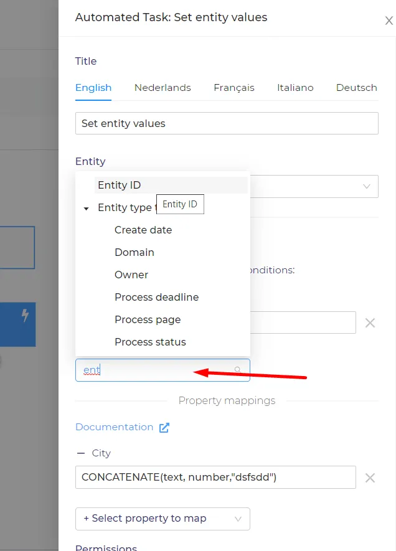The height and width of the screenshot is (551, 396).
Task: Choose Process deadline from the list
Action: (x=156, y=297)
